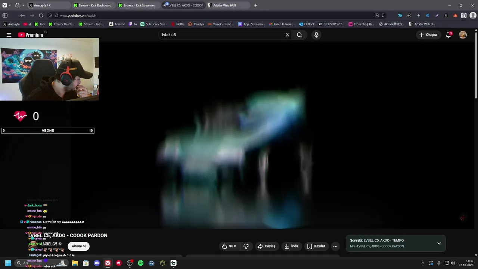This screenshot has height=269, width=478.
Task: Open the Cross Clip bookmark
Action: pos(361,24)
